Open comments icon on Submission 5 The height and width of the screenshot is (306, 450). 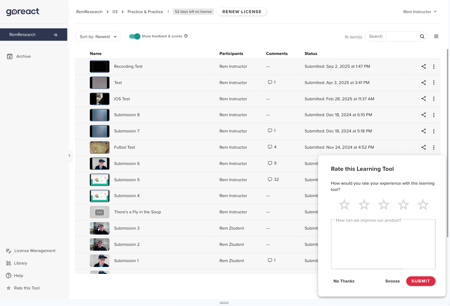pyautogui.click(x=270, y=179)
